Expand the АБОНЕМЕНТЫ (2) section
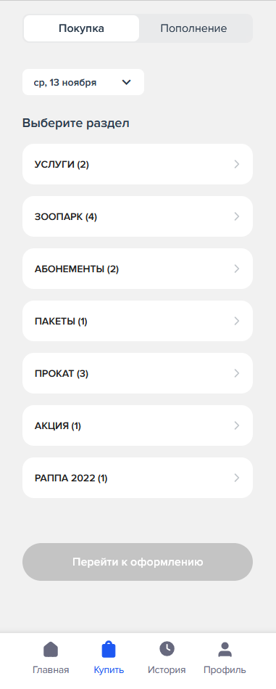 (138, 269)
